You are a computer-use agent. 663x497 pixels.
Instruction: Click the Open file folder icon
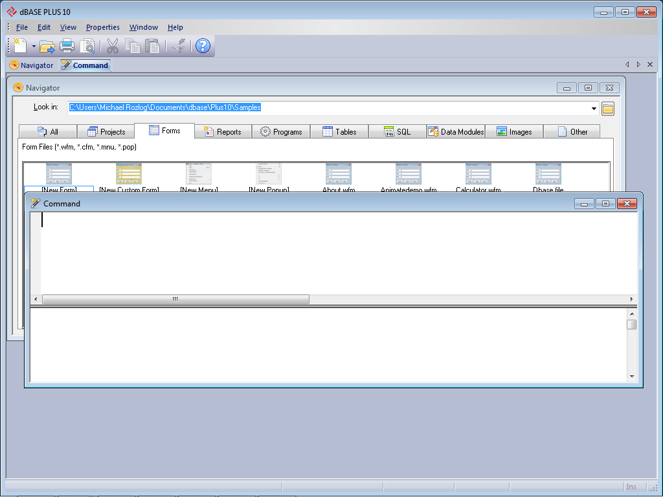[x=47, y=46]
